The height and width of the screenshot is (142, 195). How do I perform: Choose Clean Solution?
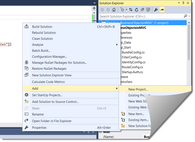[x=72, y=39]
